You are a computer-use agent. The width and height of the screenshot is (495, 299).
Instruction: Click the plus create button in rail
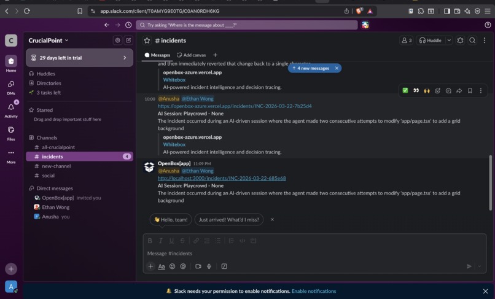click(10, 269)
